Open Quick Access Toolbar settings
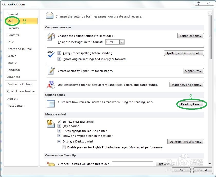 21,91
